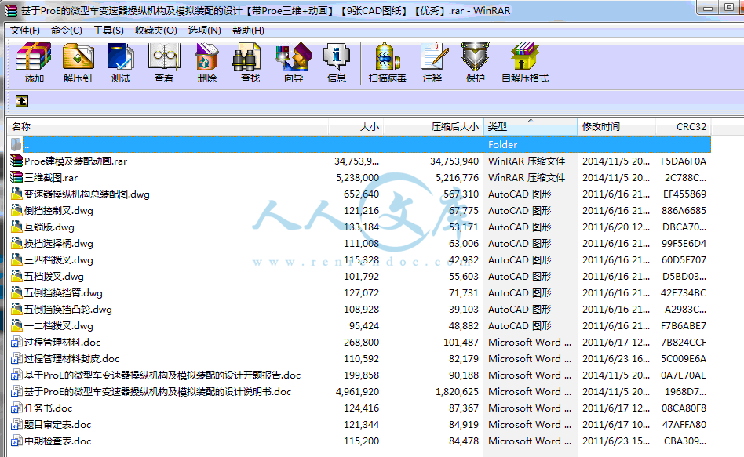Image resolution: width=744 pixels, height=457 pixels.
Task: Sort by the 压缩后大小 column header
Action: (x=433, y=126)
